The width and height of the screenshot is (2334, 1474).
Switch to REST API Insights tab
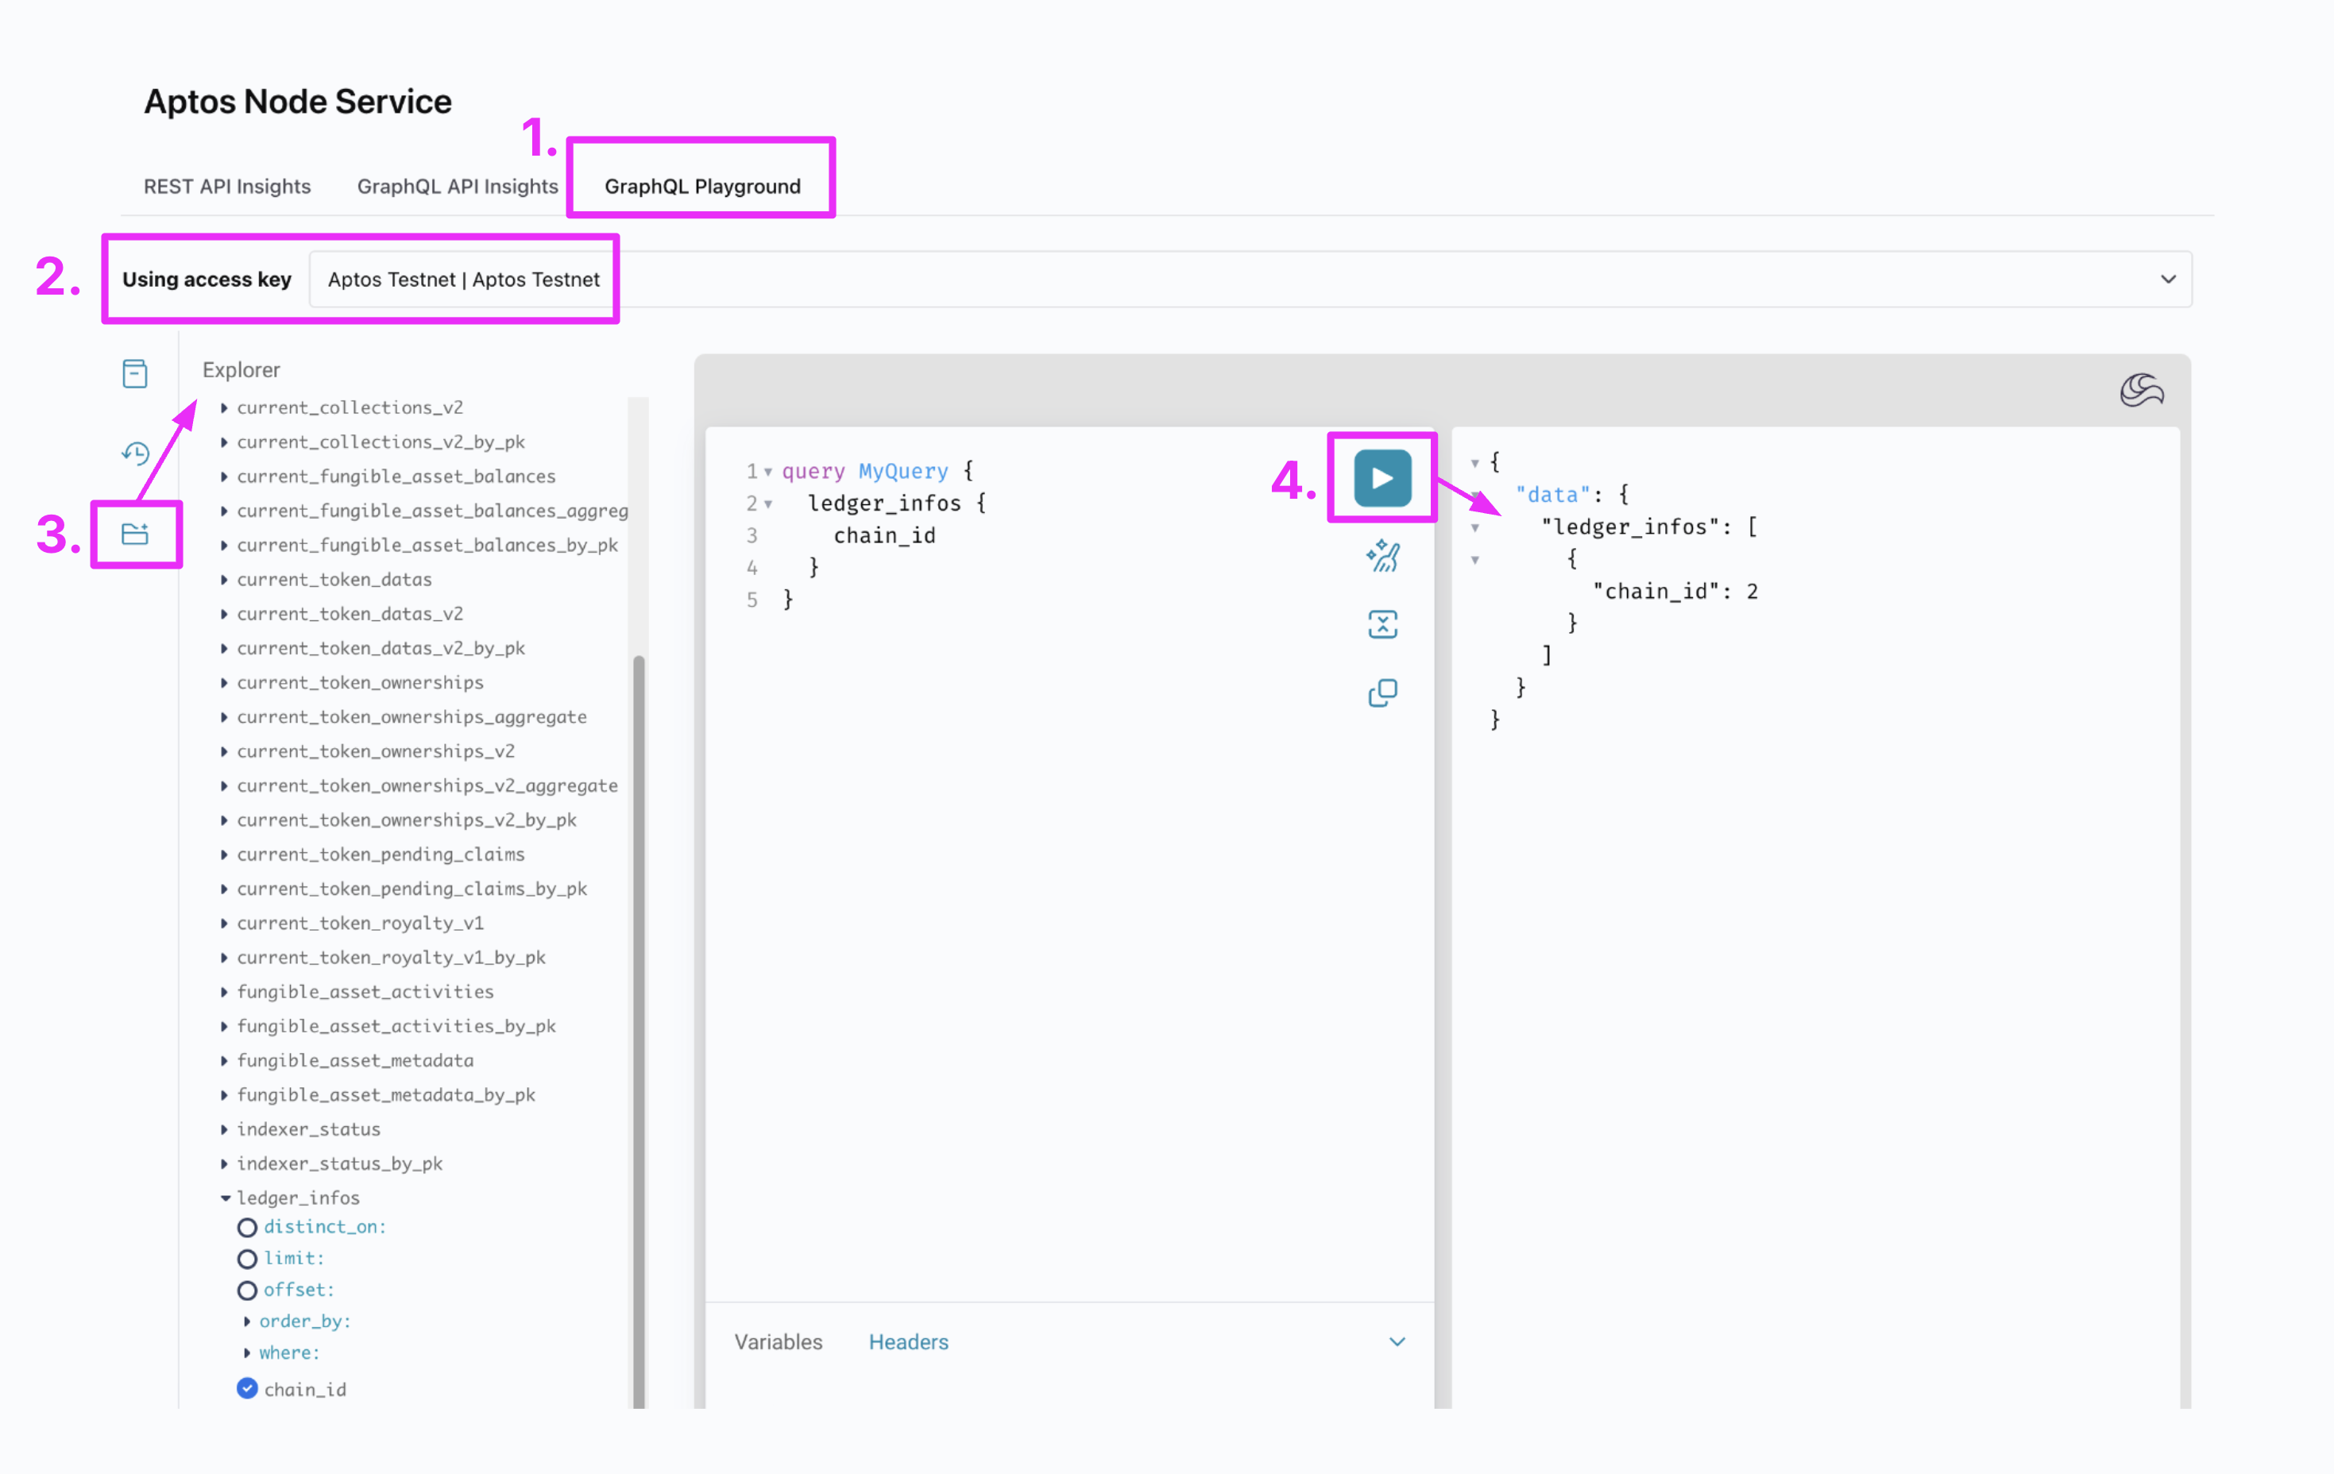227,186
